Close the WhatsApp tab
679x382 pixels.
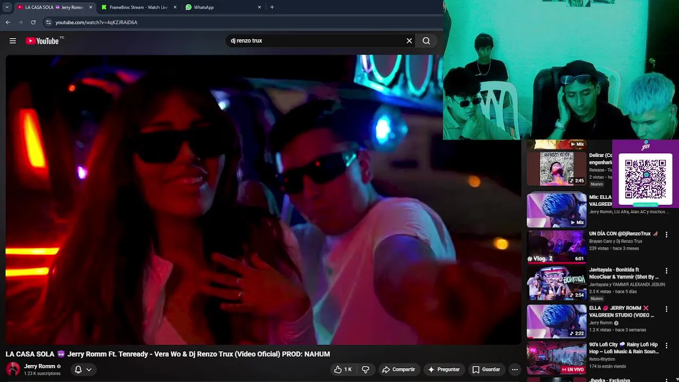(x=259, y=7)
